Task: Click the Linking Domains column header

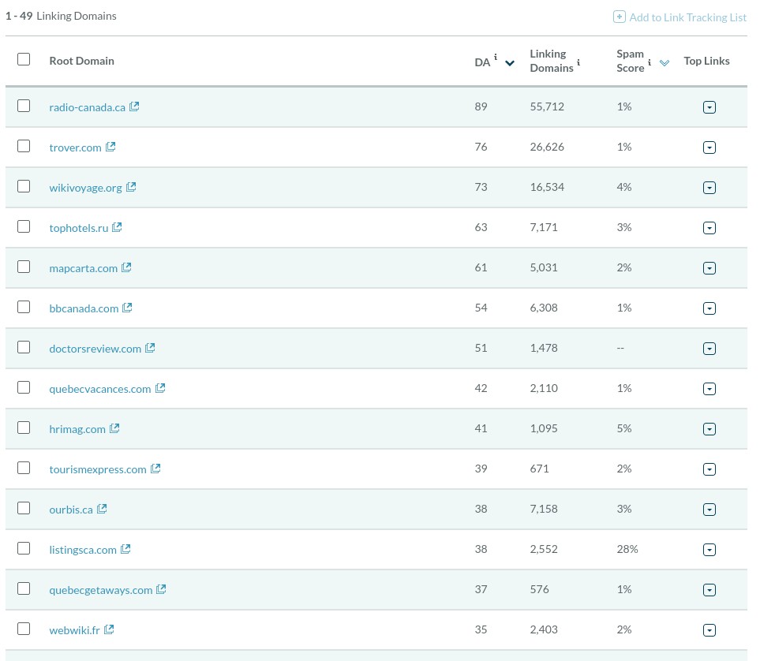Action: coord(552,61)
